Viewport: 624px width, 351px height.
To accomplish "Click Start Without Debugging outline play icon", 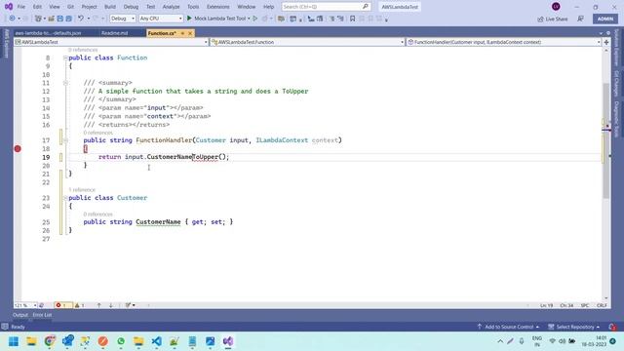I will [255, 19].
